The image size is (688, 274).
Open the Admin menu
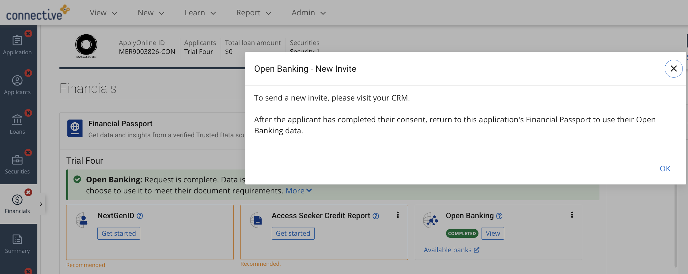click(x=308, y=13)
